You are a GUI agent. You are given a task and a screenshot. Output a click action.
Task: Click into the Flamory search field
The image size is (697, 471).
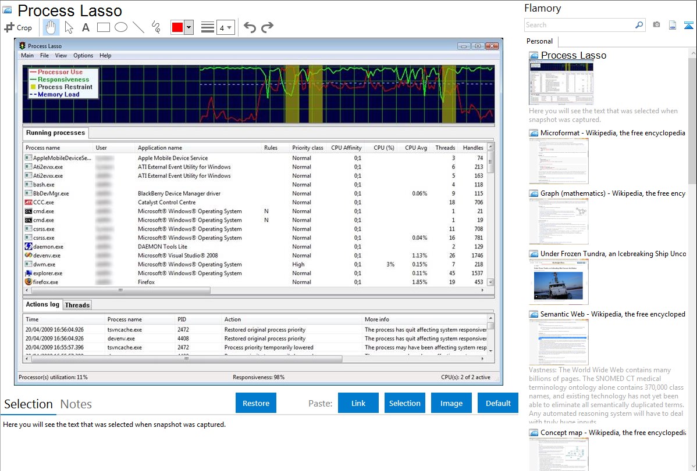[579, 25]
